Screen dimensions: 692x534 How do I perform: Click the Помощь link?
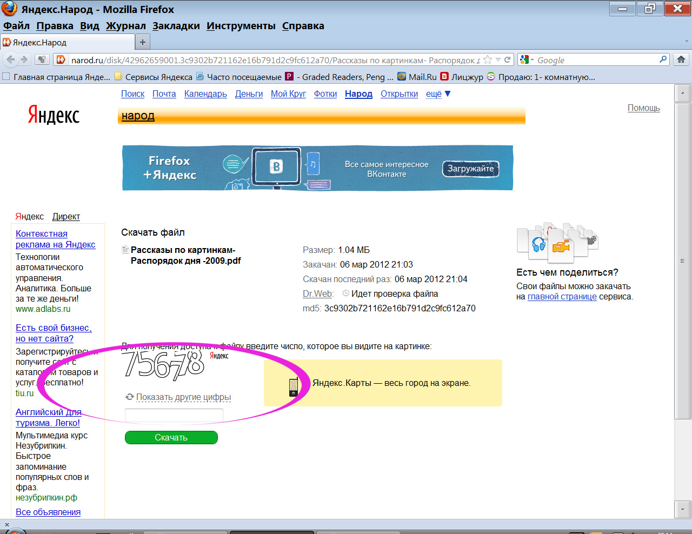click(x=643, y=108)
